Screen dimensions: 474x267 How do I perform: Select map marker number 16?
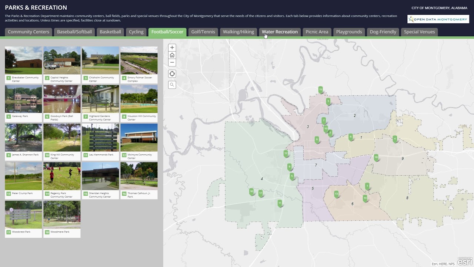coord(252,192)
